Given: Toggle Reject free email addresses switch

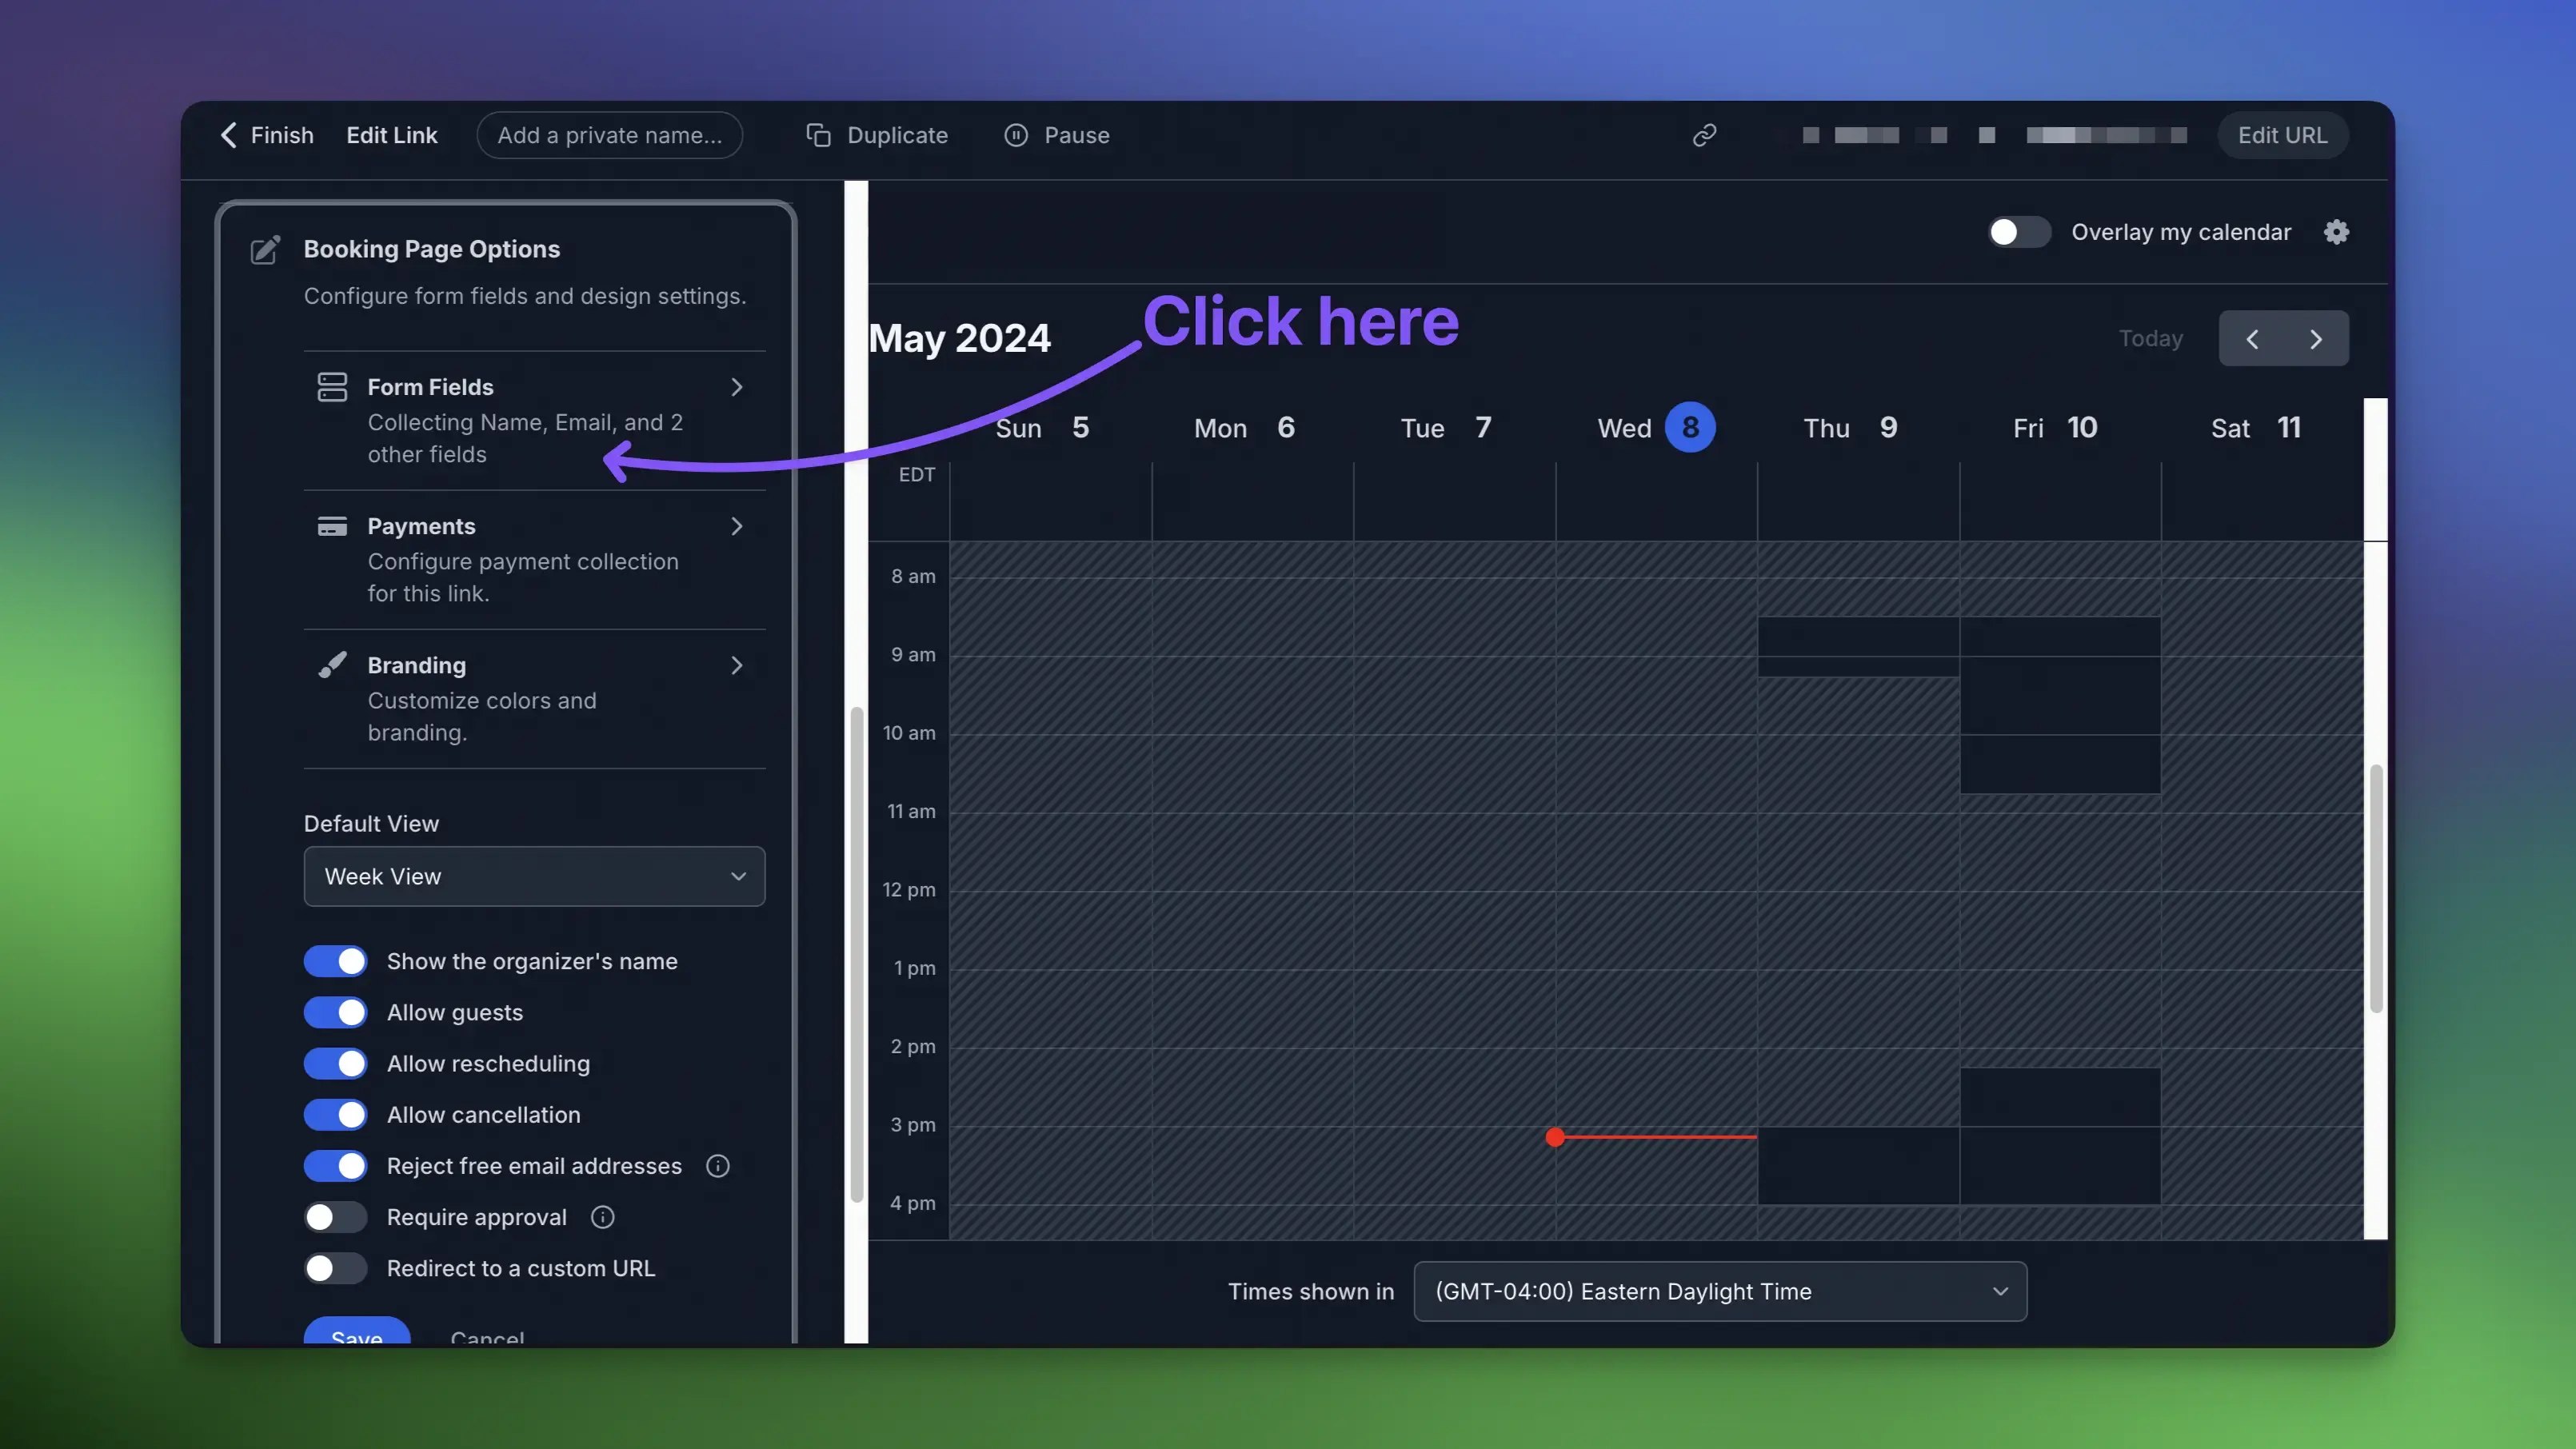Looking at the screenshot, I should 336,1165.
